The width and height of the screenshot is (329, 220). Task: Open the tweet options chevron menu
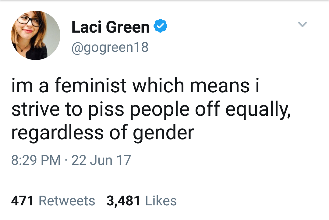(x=302, y=24)
